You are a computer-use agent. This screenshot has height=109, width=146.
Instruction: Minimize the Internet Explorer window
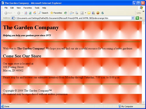tap(134, 3)
